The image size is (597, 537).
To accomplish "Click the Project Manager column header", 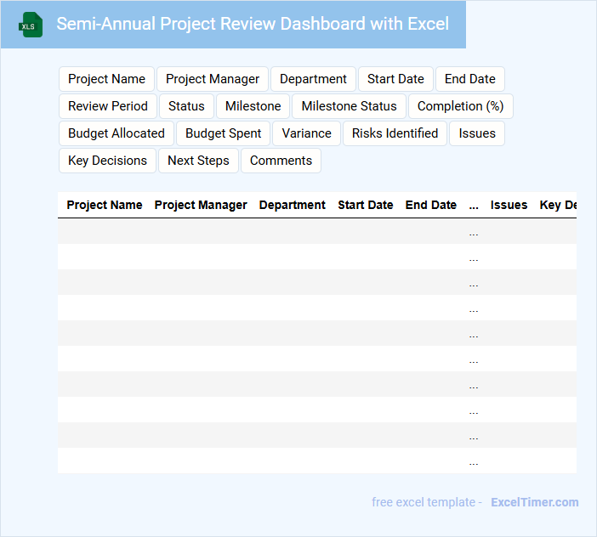I will 201,205.
